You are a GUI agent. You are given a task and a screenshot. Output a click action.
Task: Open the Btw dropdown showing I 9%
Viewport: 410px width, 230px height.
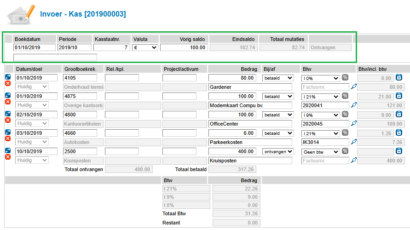pyautogui.click(x=321, y=115)
